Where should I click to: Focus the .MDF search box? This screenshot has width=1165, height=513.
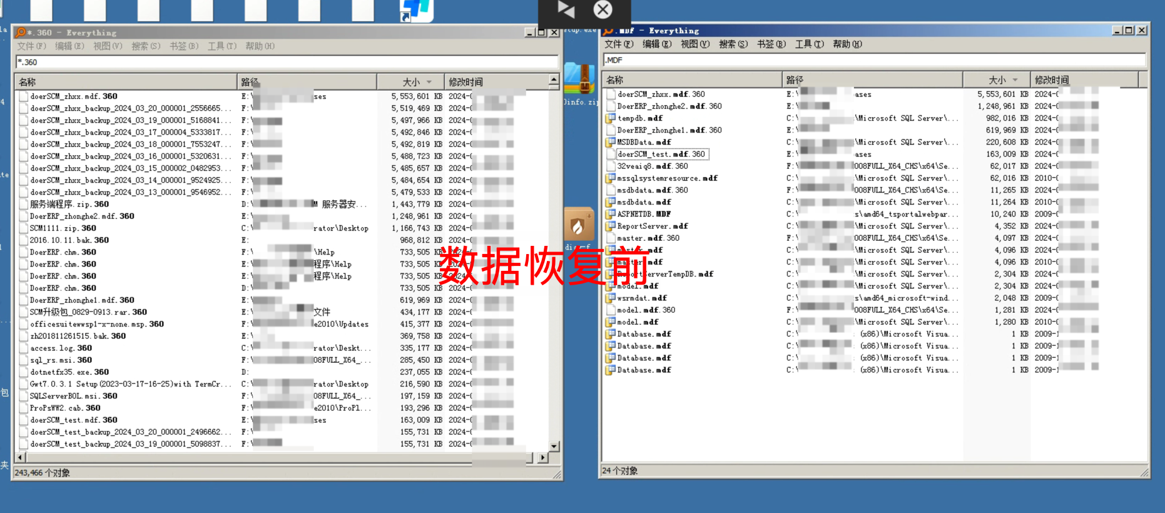[x=875, y=60]
